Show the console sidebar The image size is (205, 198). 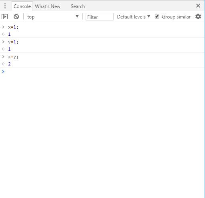(4, 17)
